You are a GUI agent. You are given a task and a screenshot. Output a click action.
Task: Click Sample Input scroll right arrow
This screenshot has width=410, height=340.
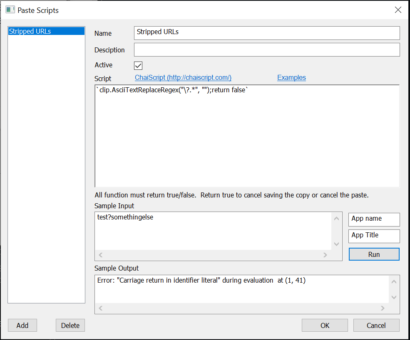coord(325,255)
